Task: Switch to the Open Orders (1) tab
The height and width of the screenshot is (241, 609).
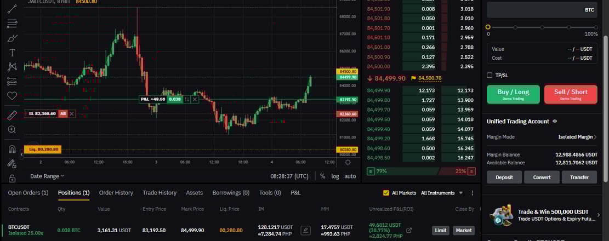Action: pyautogui.click(x=28, y=193)
